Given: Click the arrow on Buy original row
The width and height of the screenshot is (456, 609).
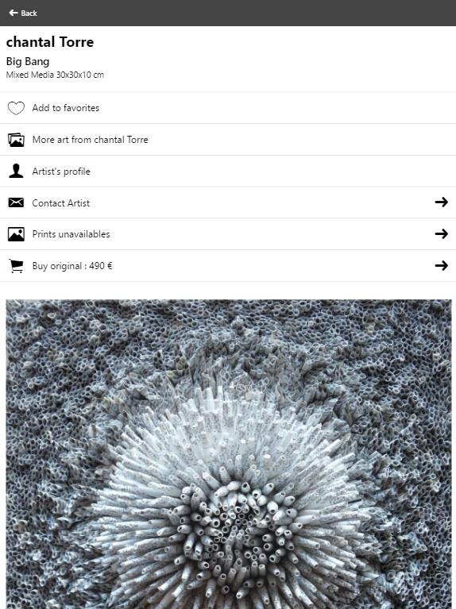Looking at the screenshot, I should click(x=441, y=266).
